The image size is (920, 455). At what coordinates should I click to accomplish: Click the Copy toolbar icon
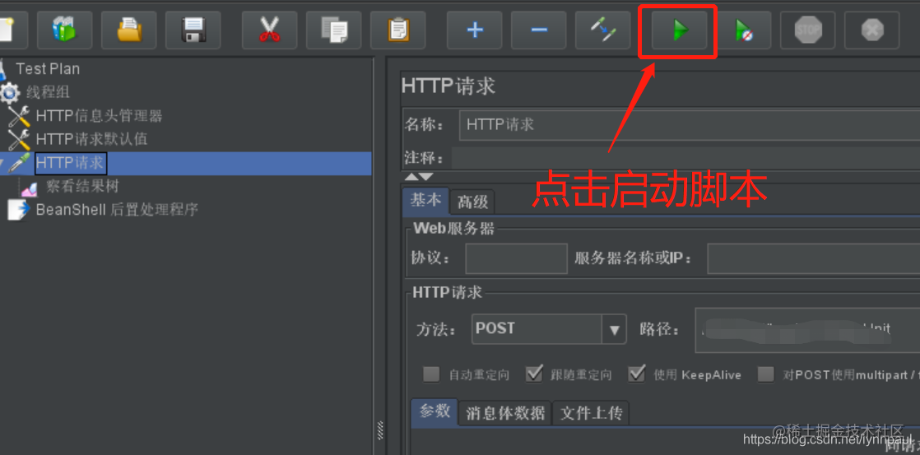pos(334,30)
